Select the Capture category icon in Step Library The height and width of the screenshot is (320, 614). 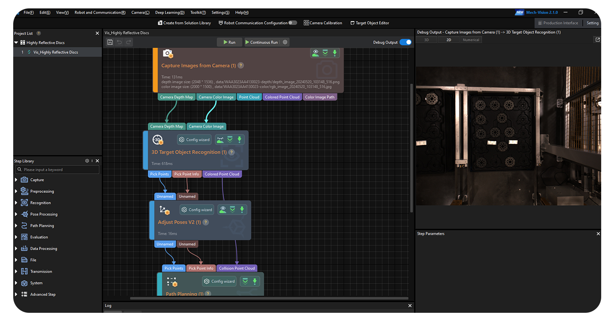[25, 180]
